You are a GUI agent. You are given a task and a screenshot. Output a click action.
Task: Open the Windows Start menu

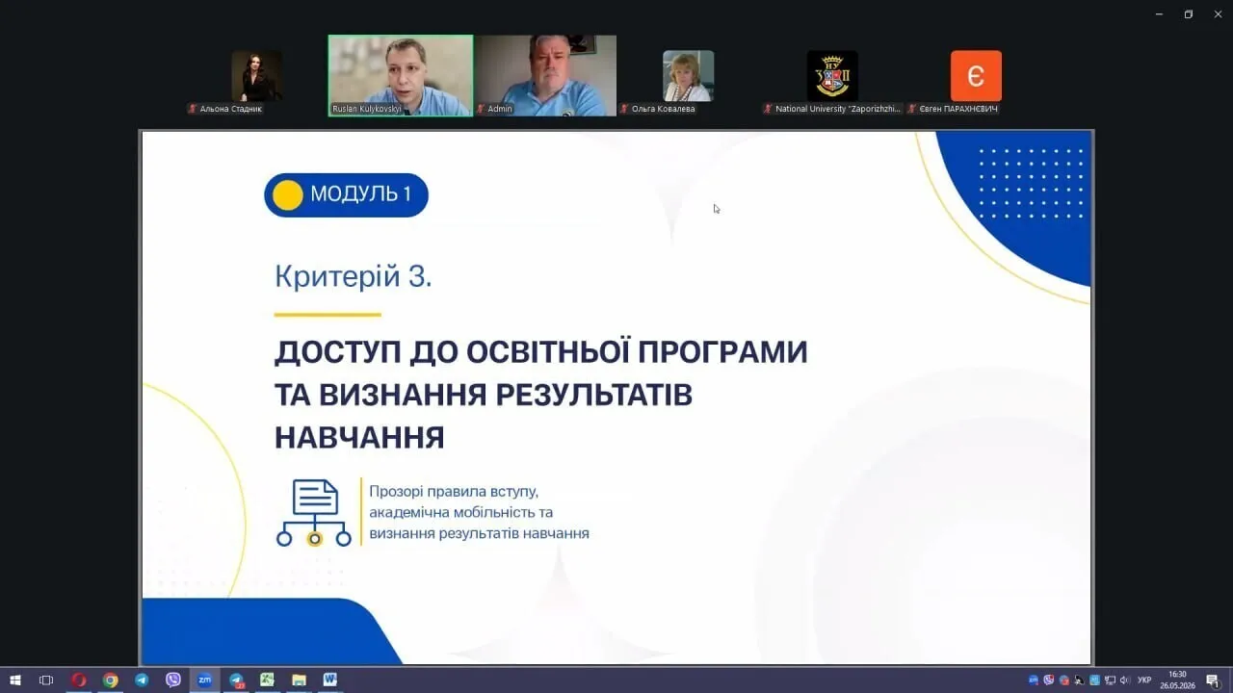point(15,680)
